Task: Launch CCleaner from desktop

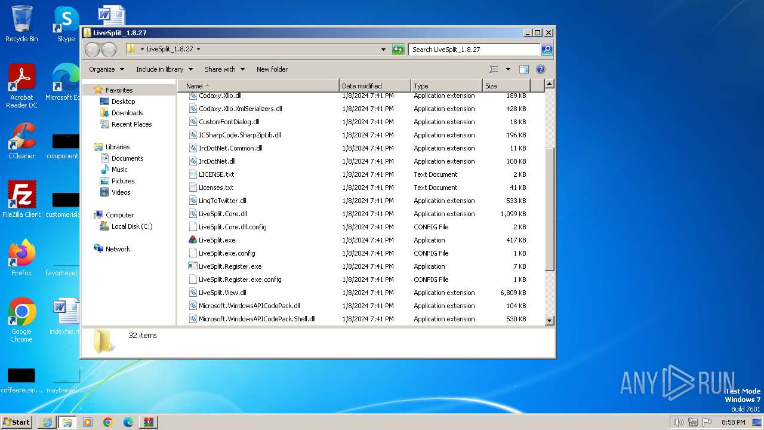Action: coord(21,142)
